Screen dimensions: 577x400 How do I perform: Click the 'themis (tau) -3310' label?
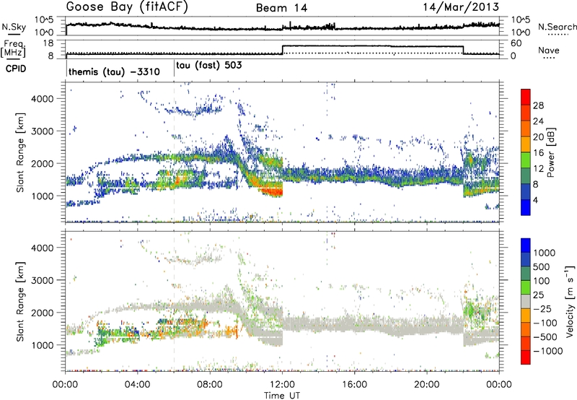[x=114, y=71]
